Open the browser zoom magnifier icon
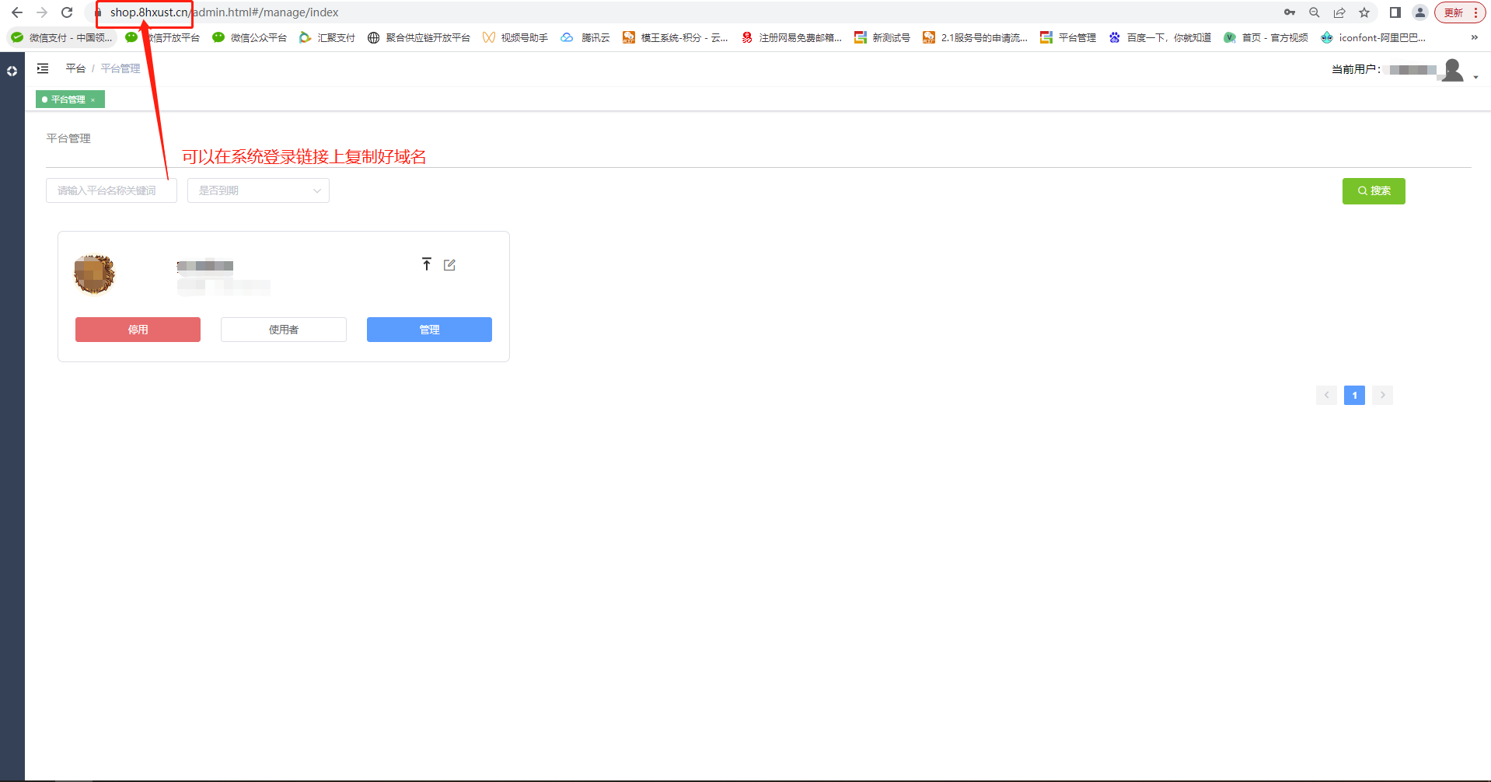The width and height of the screenshot is (1491, 782). coord(1315,12)
